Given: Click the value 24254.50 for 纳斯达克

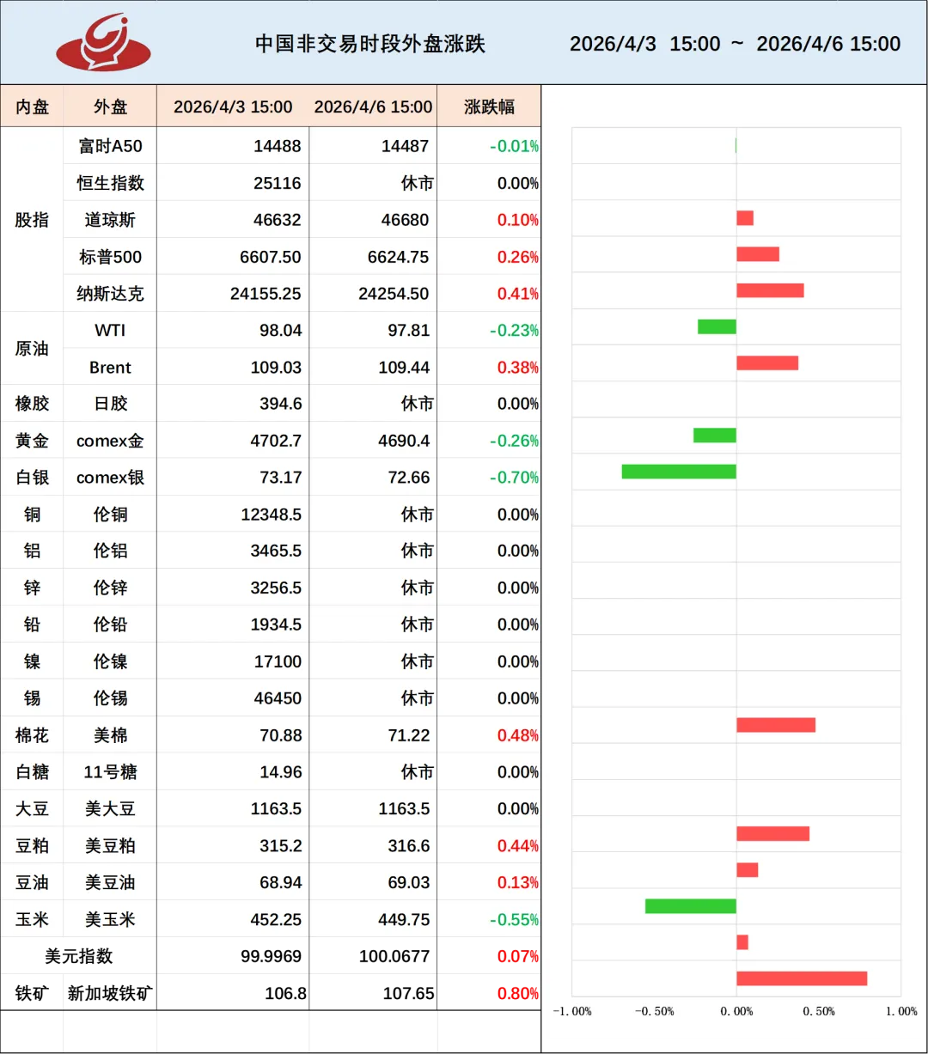Looking at the screenshot, I should 394,294.
